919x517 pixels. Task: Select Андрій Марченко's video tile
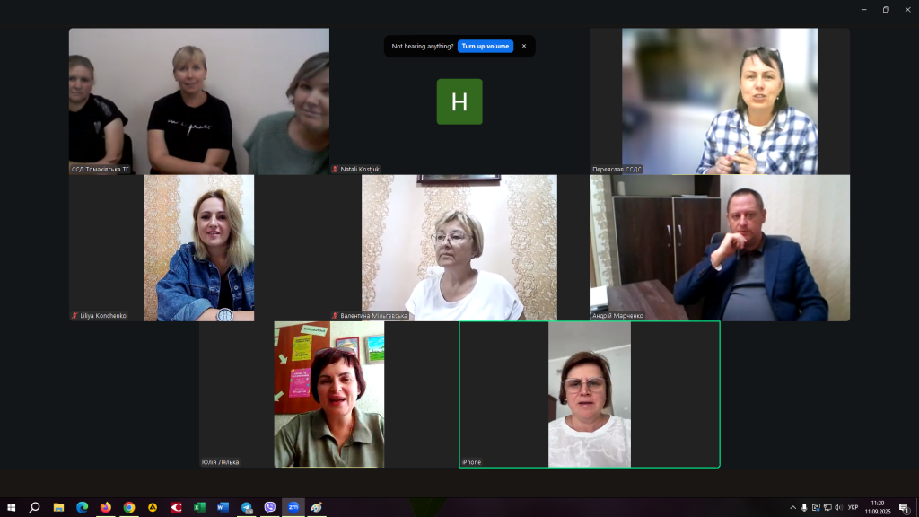[720, 248]
